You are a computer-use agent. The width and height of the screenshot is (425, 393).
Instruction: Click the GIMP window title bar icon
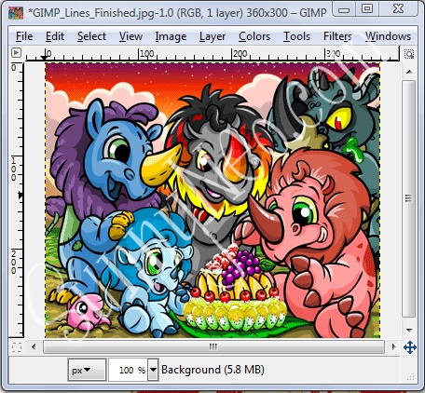(16, 13)
